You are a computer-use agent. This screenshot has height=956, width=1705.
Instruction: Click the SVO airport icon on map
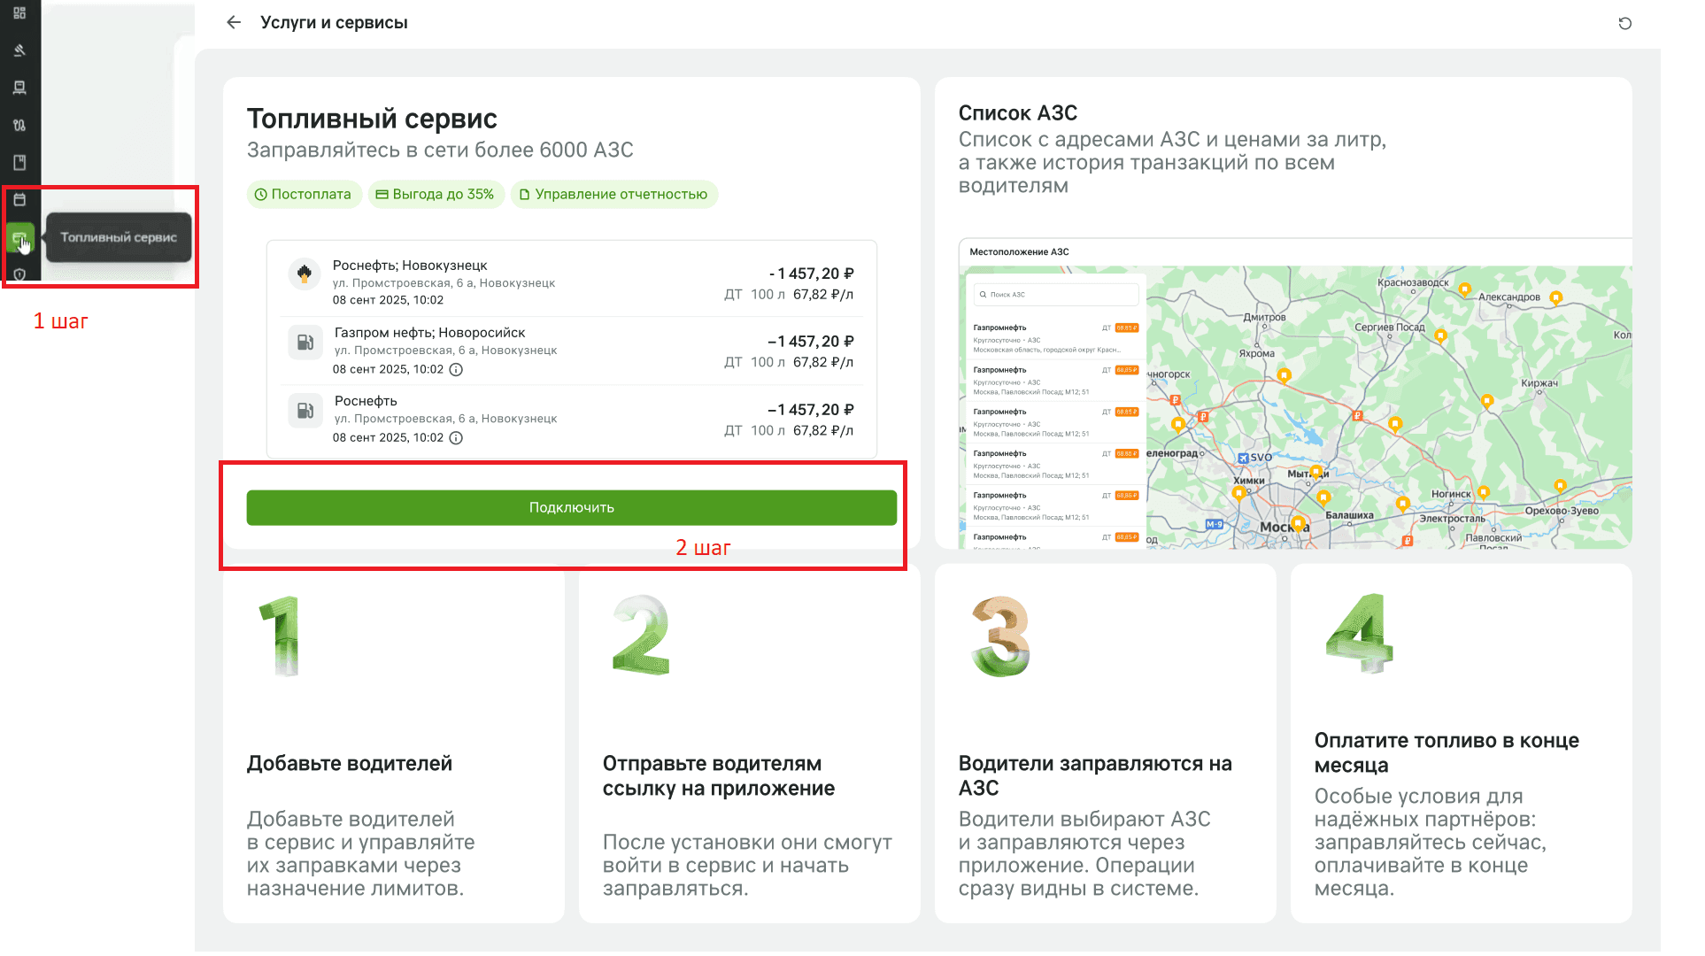point(1243,458)
